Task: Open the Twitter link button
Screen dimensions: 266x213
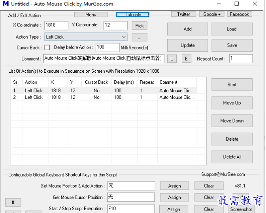Action: [183, 14]
